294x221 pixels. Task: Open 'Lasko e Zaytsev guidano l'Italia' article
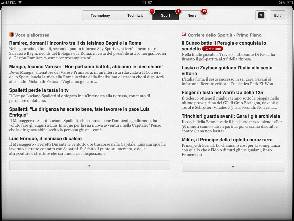pyautogui.click(x=227, y=71)
